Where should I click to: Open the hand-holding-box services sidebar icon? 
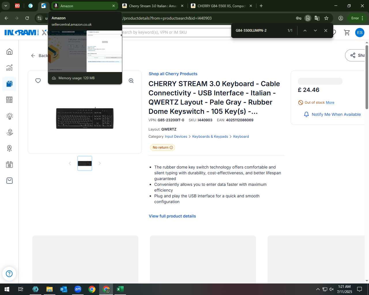coord(10,132)
